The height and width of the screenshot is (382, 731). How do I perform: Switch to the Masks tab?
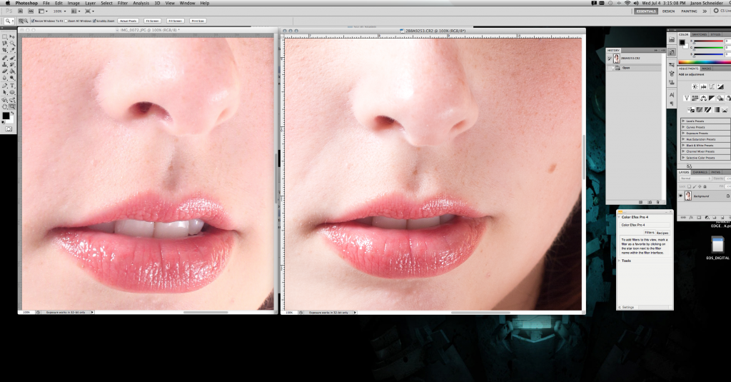pyautogui.click(x=707, y=69)
